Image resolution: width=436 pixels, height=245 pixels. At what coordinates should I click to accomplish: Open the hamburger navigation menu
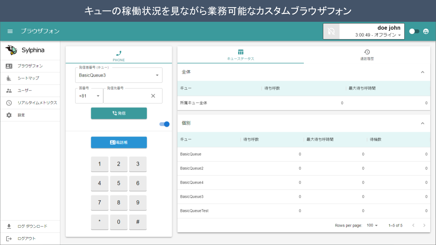(x=10, y=31)
